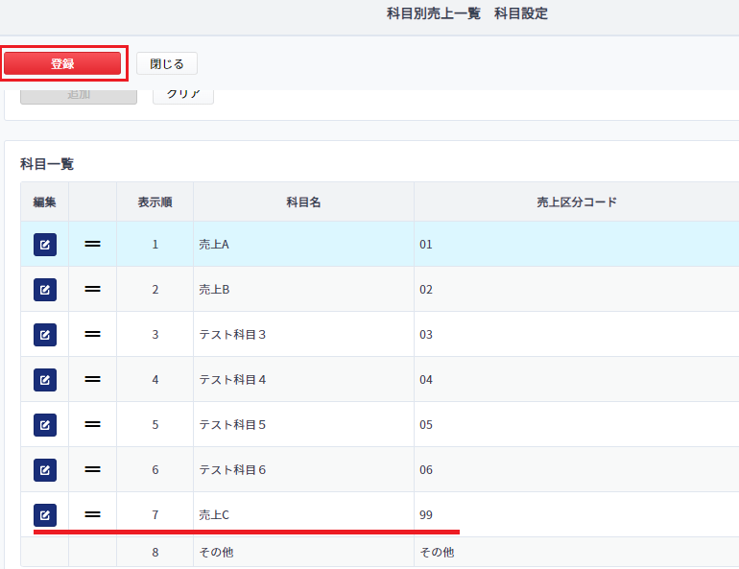The width and height of the screenshot is (739, 569).
Task: Click sales code 99
Action: [x=426, y=515]
